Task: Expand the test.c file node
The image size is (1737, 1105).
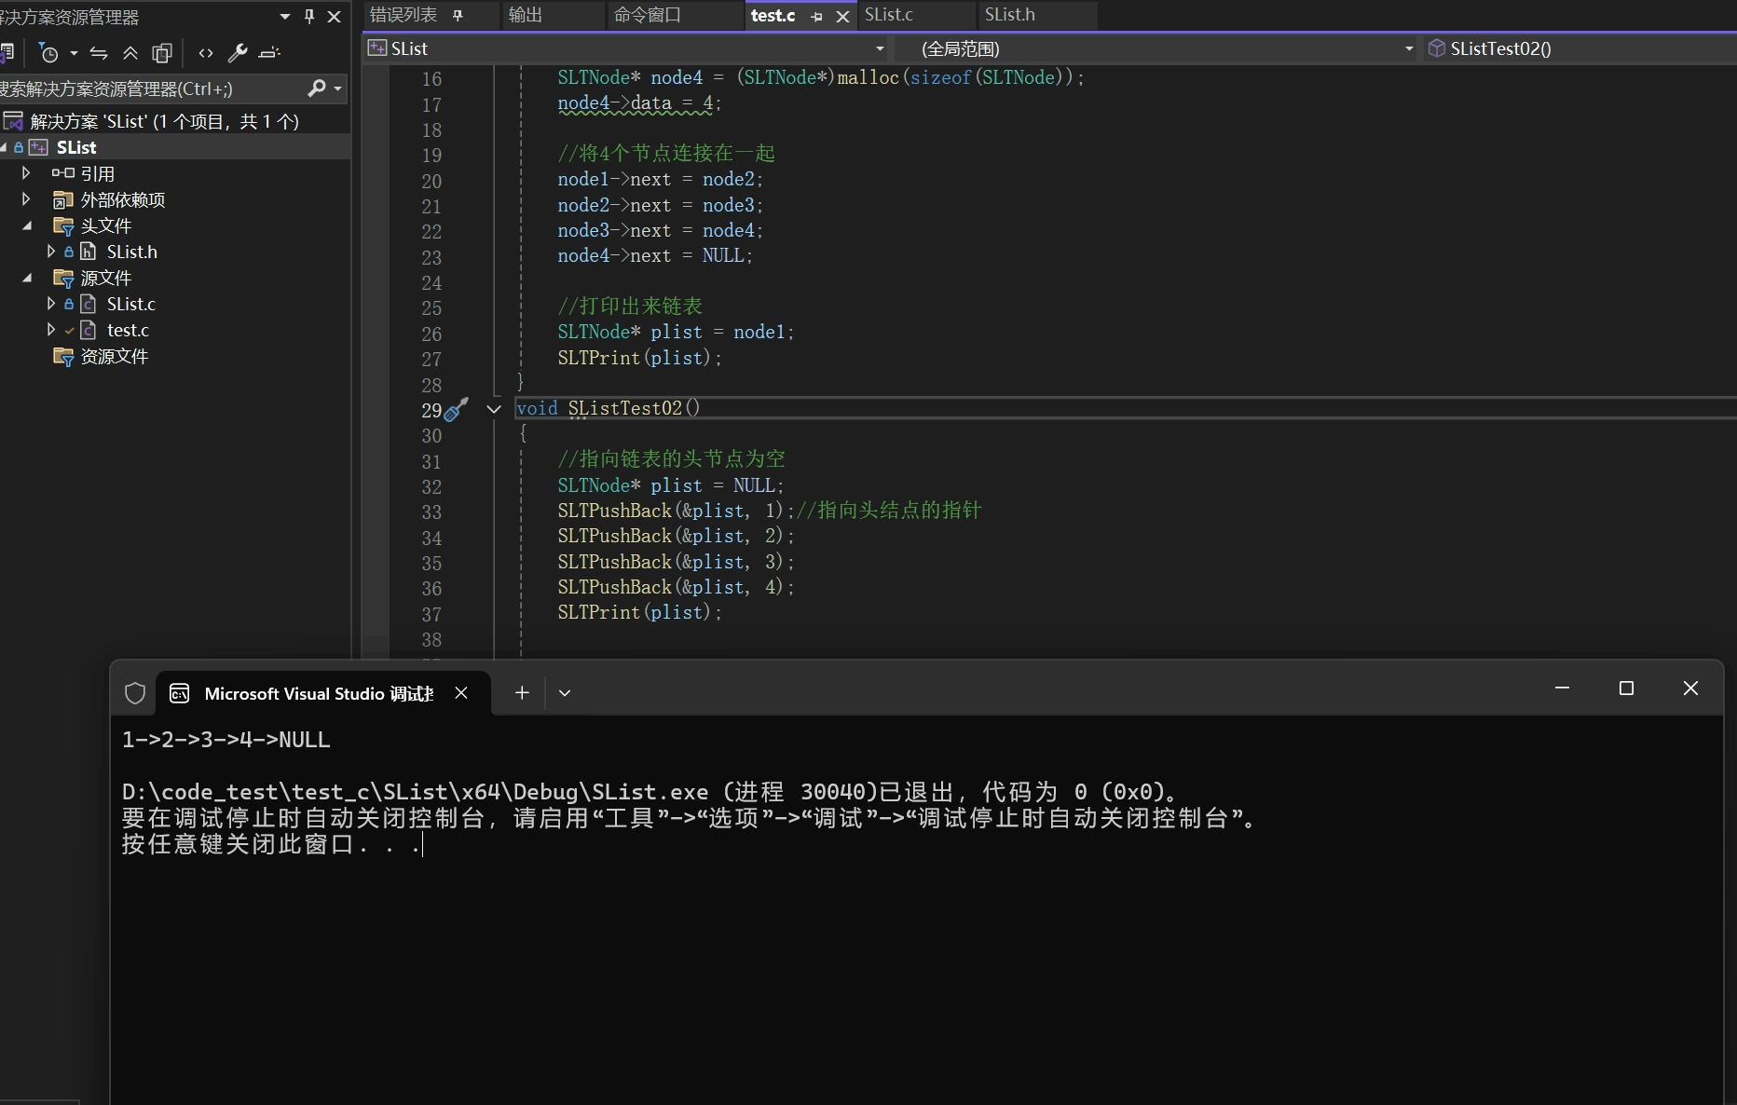Action: (x=51, y=330)
